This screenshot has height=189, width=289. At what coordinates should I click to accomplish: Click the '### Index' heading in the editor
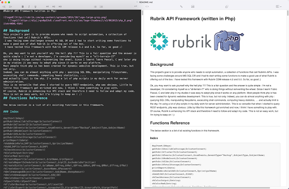(x=11, y=112)
